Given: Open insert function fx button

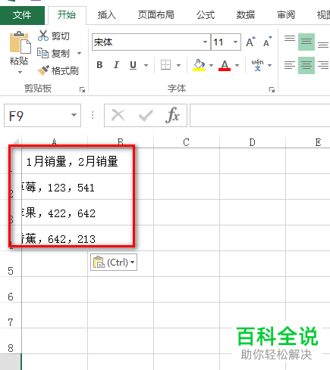Looking at the screenshot, I should [x=172, y=115].
